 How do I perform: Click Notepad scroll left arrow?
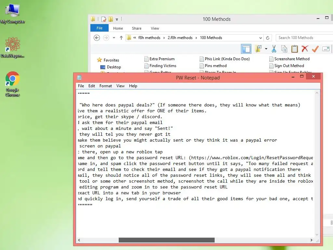79,240
